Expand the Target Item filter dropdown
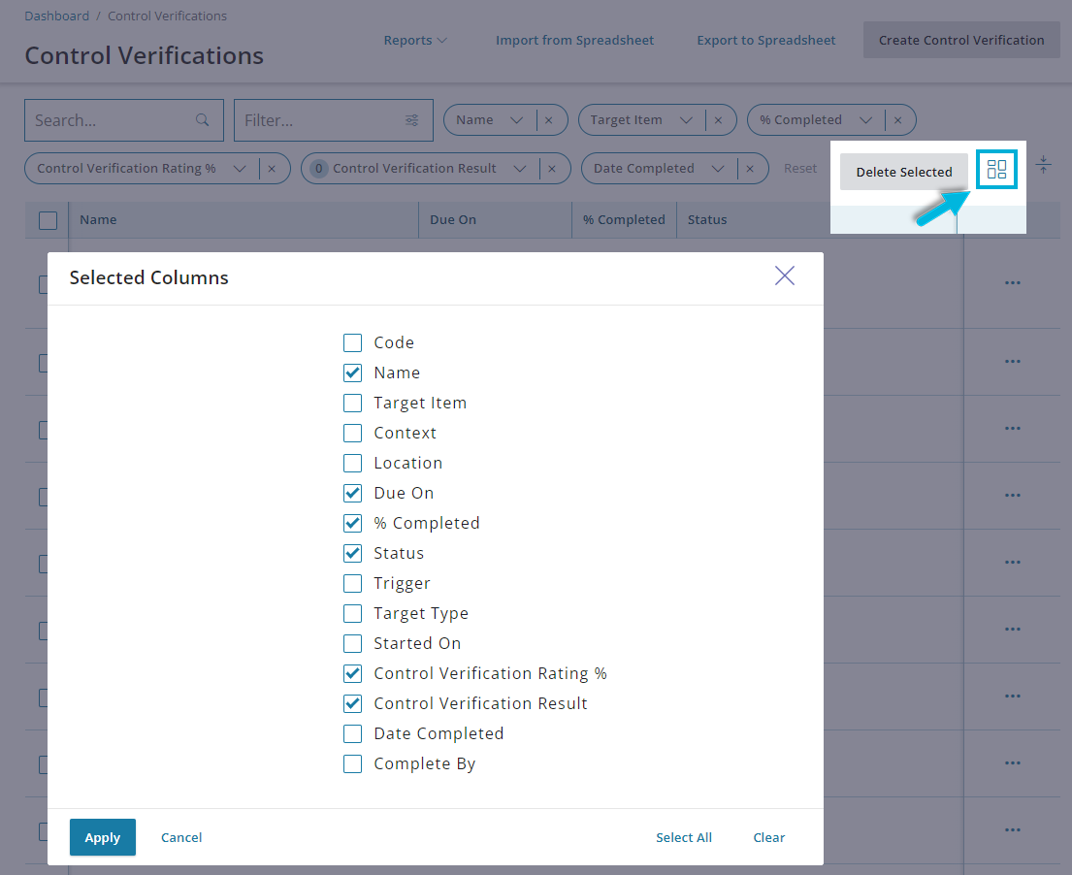This screenshot has width=1072, height=875. pos(686,120)
